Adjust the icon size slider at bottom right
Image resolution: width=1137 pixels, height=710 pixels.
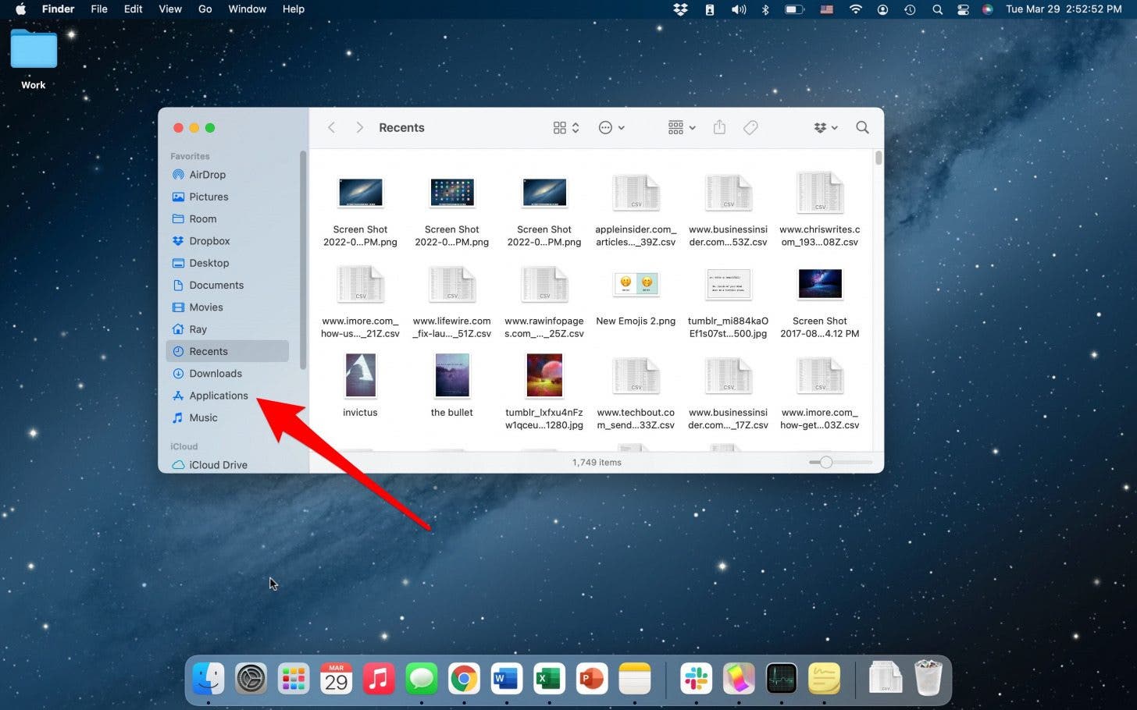825,462
